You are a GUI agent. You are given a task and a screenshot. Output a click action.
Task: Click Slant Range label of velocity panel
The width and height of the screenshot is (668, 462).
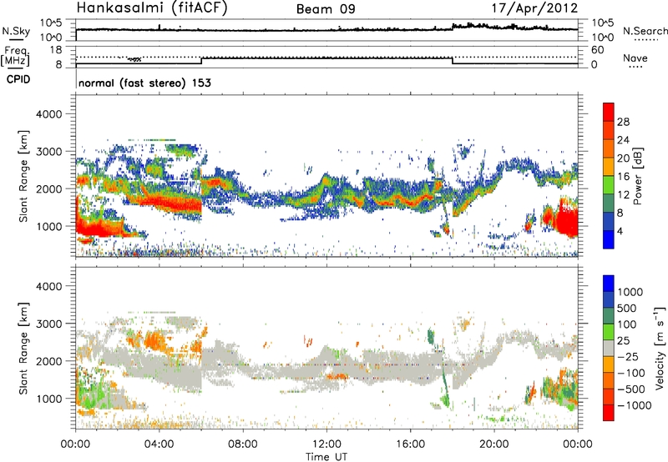pos(23,348)
